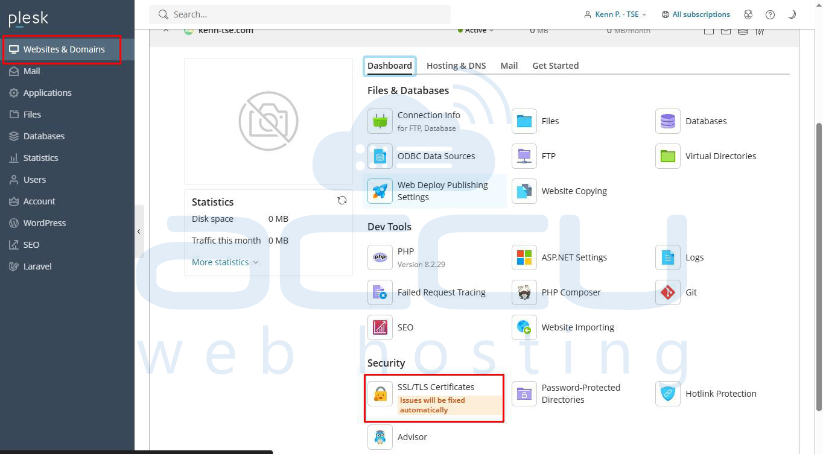Click the 'Traffic this month' label

pyautogui.click(x=226, y=241)
